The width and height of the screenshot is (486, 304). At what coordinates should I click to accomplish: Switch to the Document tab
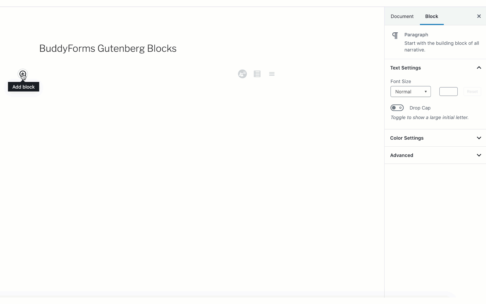[402, 16]
